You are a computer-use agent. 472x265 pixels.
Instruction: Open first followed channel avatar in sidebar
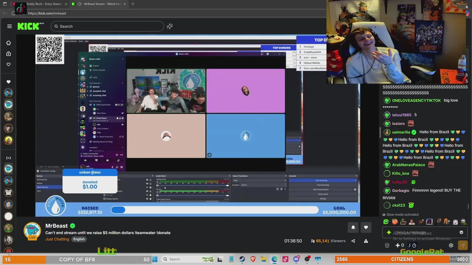[x=8, y=93]
